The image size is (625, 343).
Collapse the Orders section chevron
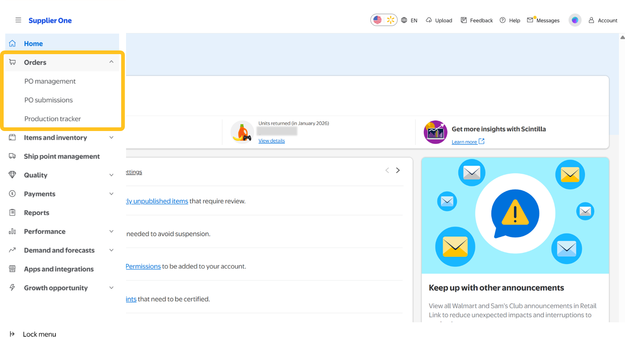click(111, 62)
